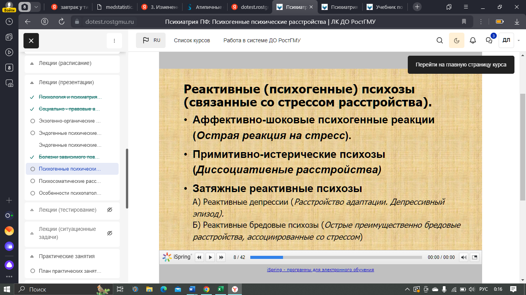The height and width of the screenshot is (295, 526).
Task: Close the active Психиатрия tab
Action: pyautogui.click(x=311, y=7)
